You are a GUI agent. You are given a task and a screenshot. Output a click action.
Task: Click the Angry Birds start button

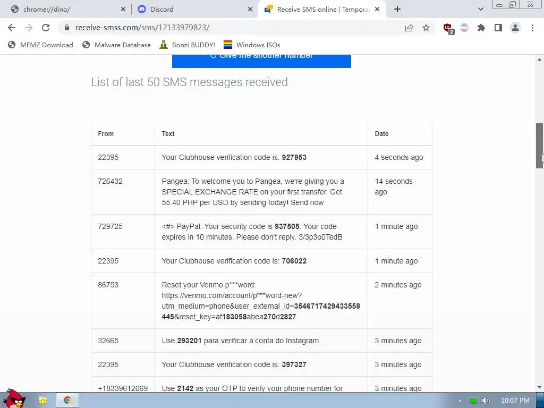pyautogui.click(x=14, y=399)
